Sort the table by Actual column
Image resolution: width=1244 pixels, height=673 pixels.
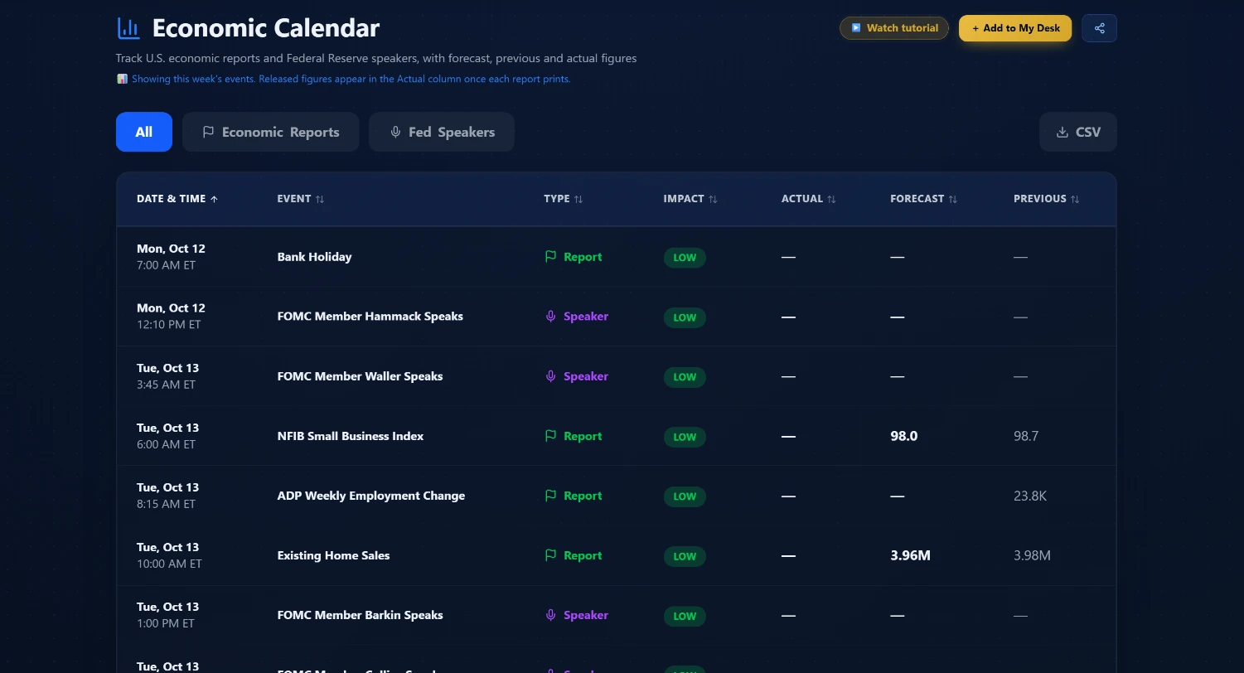point(809,199)
